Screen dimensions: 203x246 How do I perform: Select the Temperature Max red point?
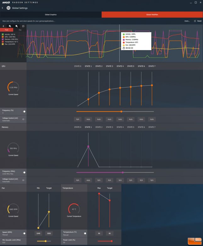(99, 194)
